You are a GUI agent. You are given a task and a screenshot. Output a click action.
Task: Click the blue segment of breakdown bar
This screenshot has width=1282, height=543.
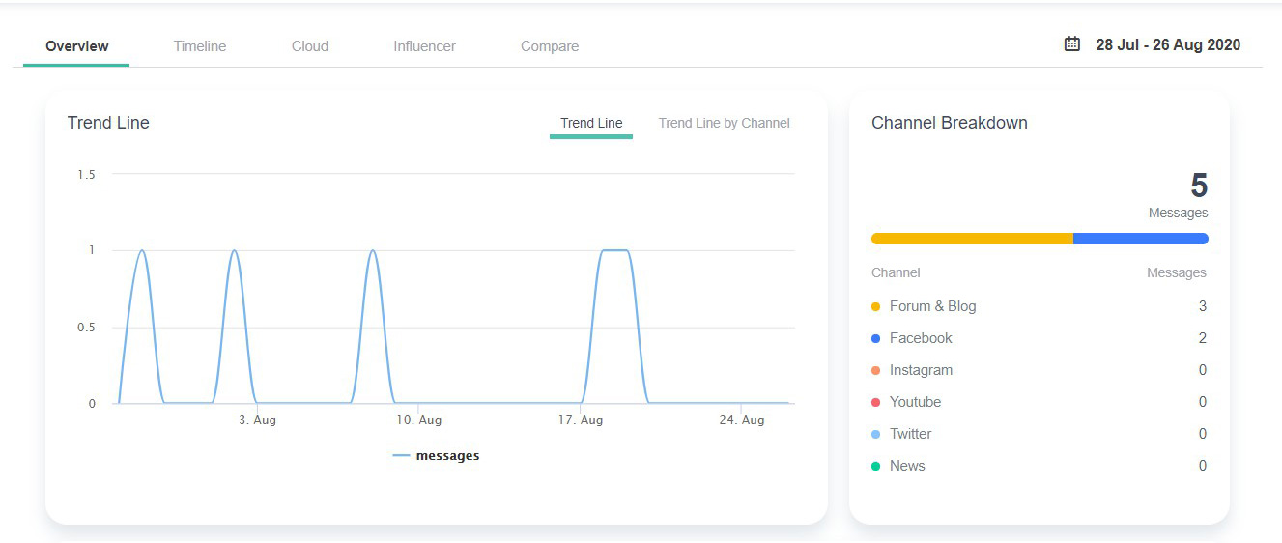tap(1140, 239)
